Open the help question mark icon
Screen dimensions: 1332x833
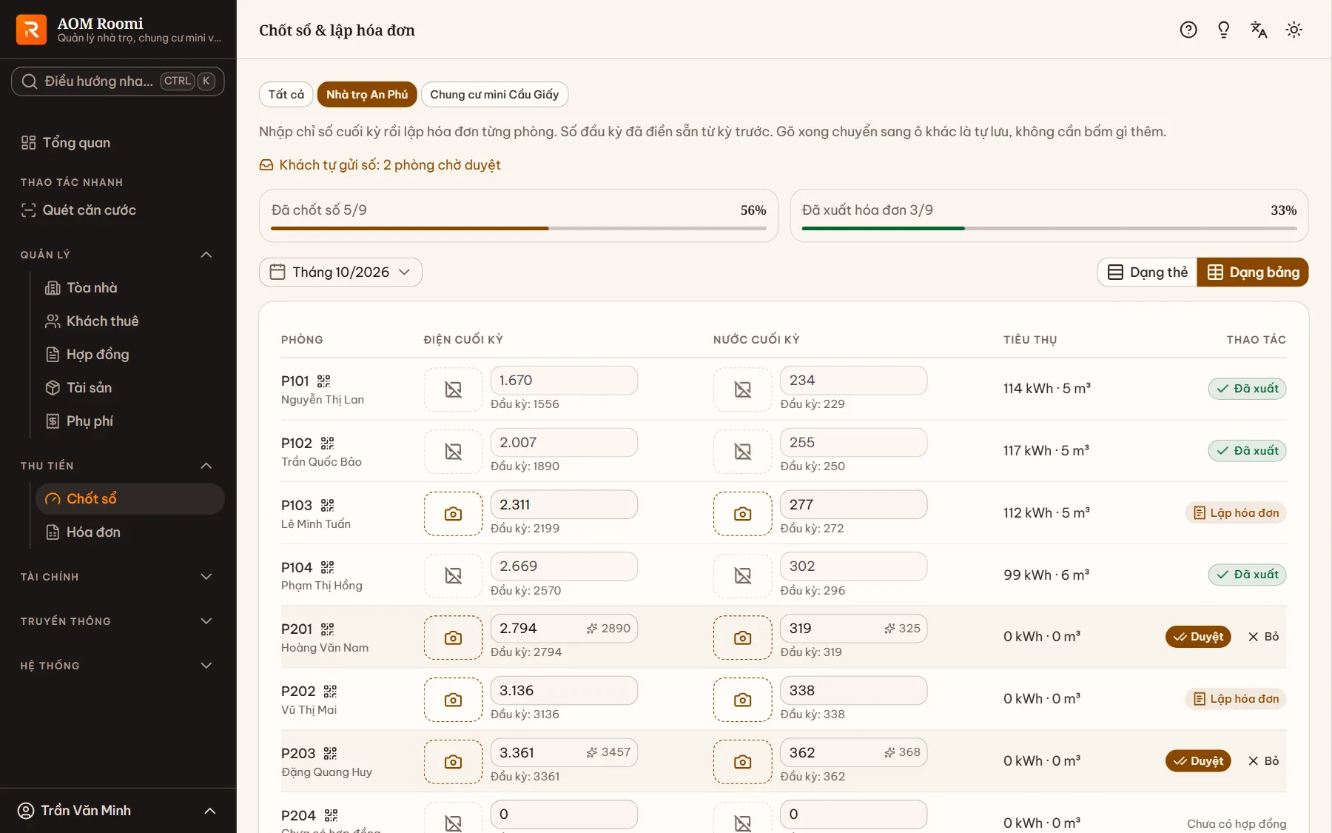[x=1188, y=30]
